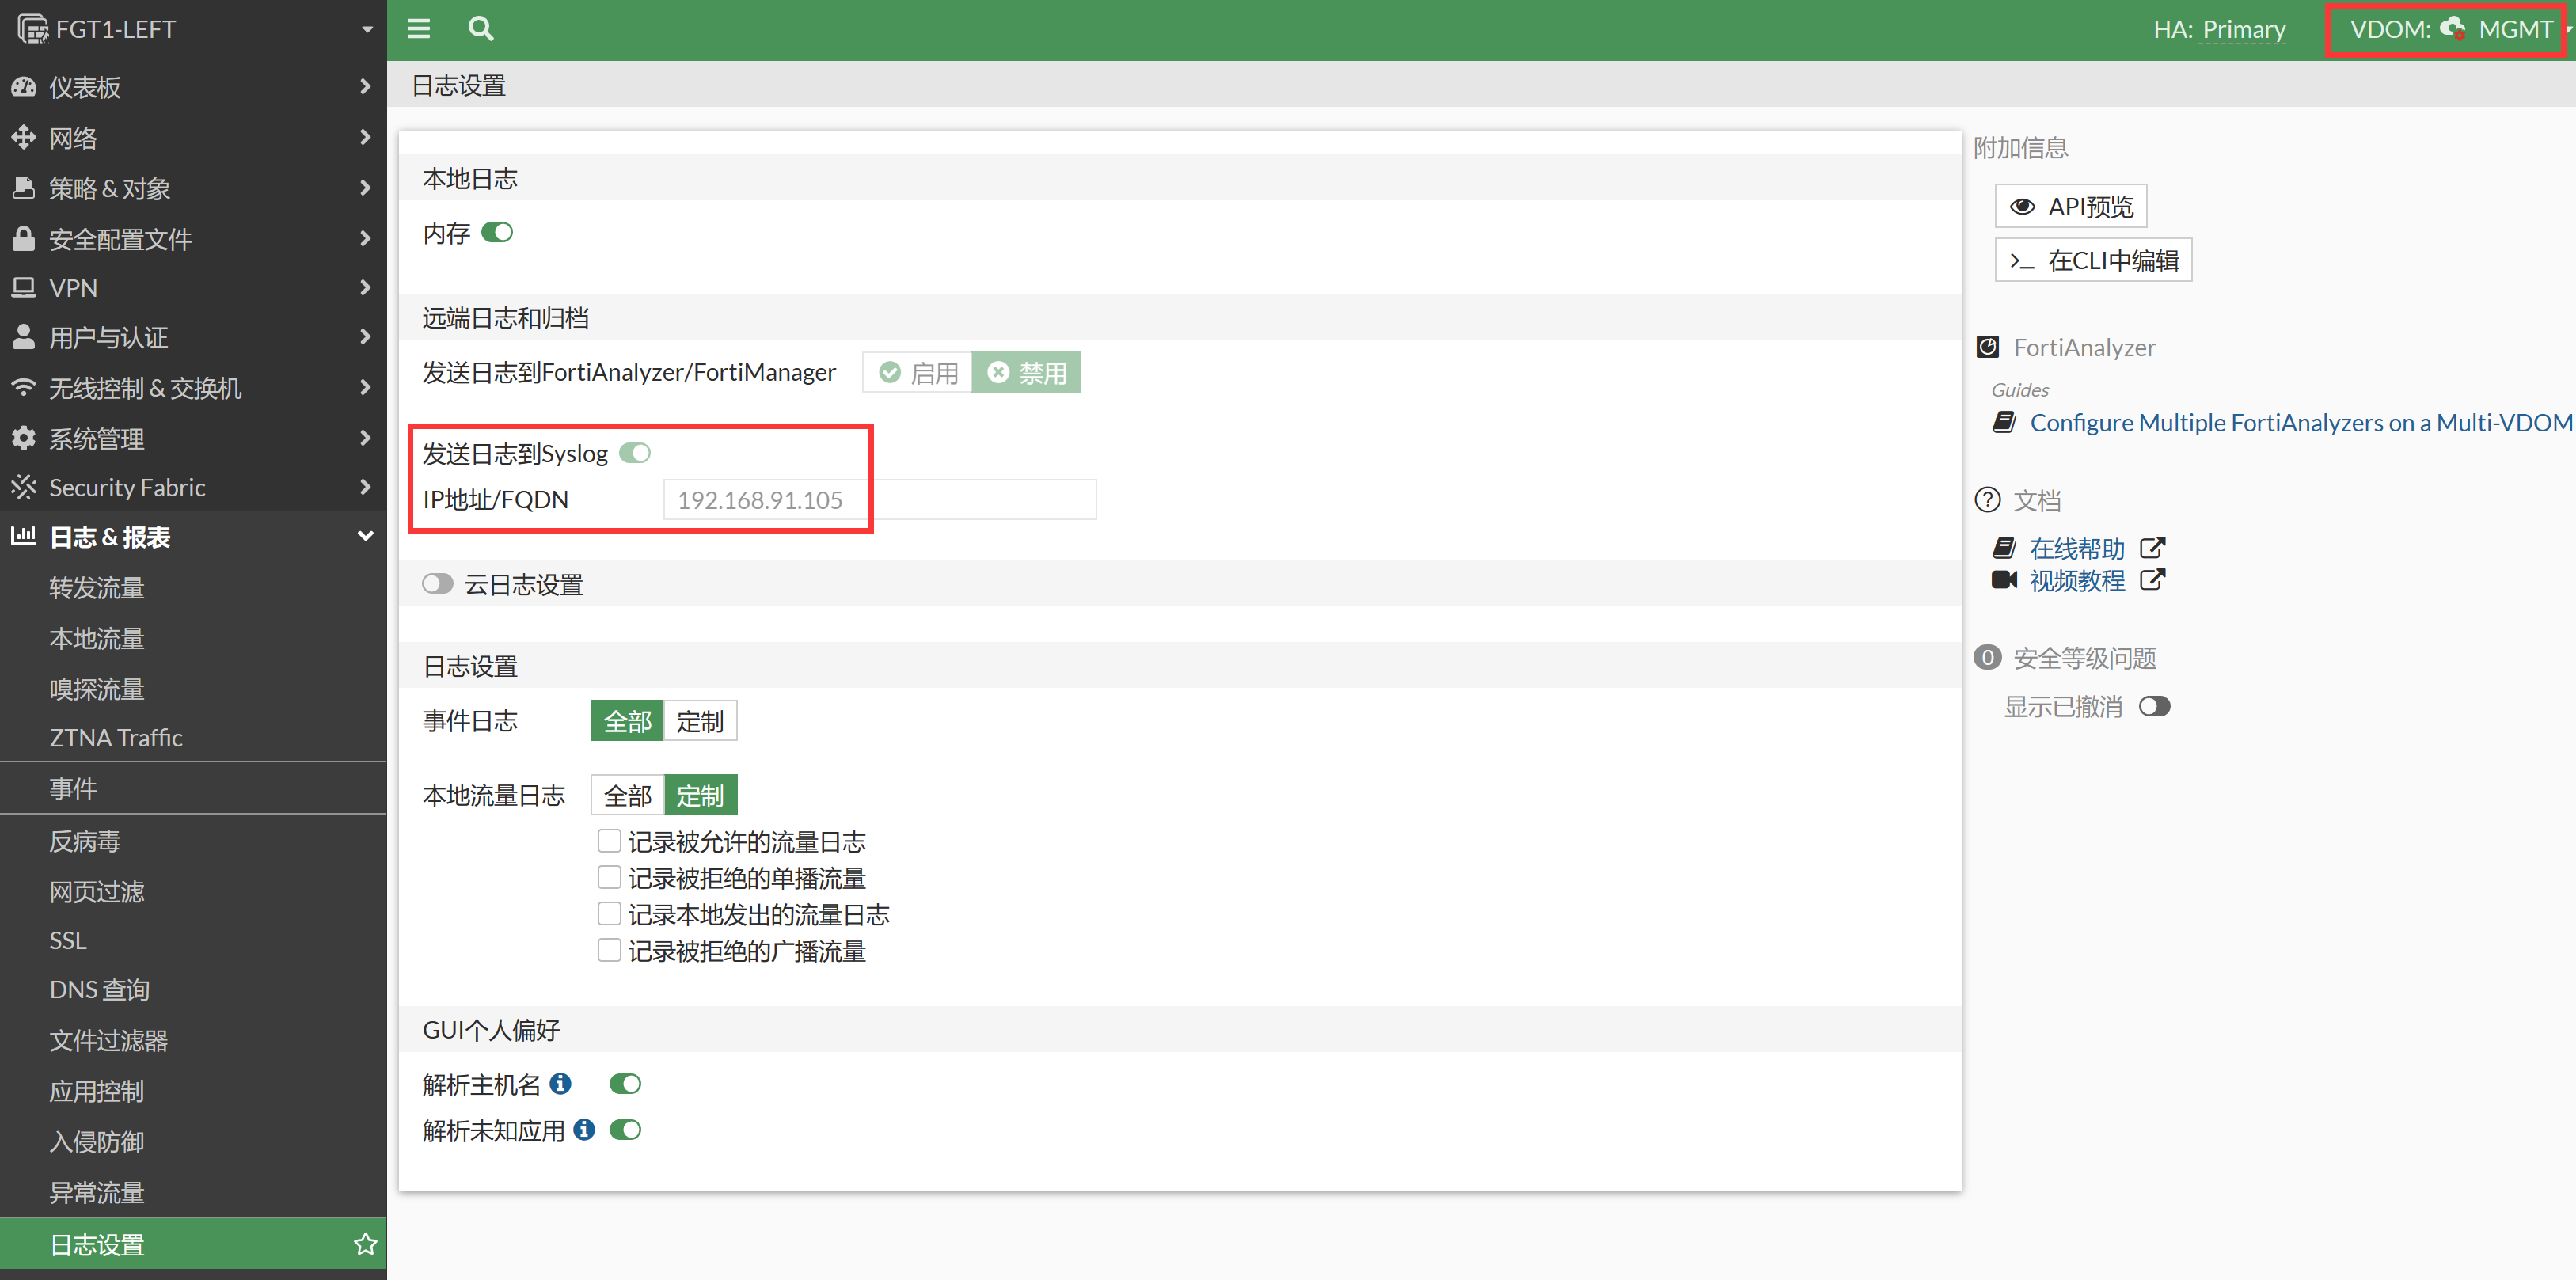Click external link icon beside 在线帮助
Screen dimensions: 2576x1280
2152,547
